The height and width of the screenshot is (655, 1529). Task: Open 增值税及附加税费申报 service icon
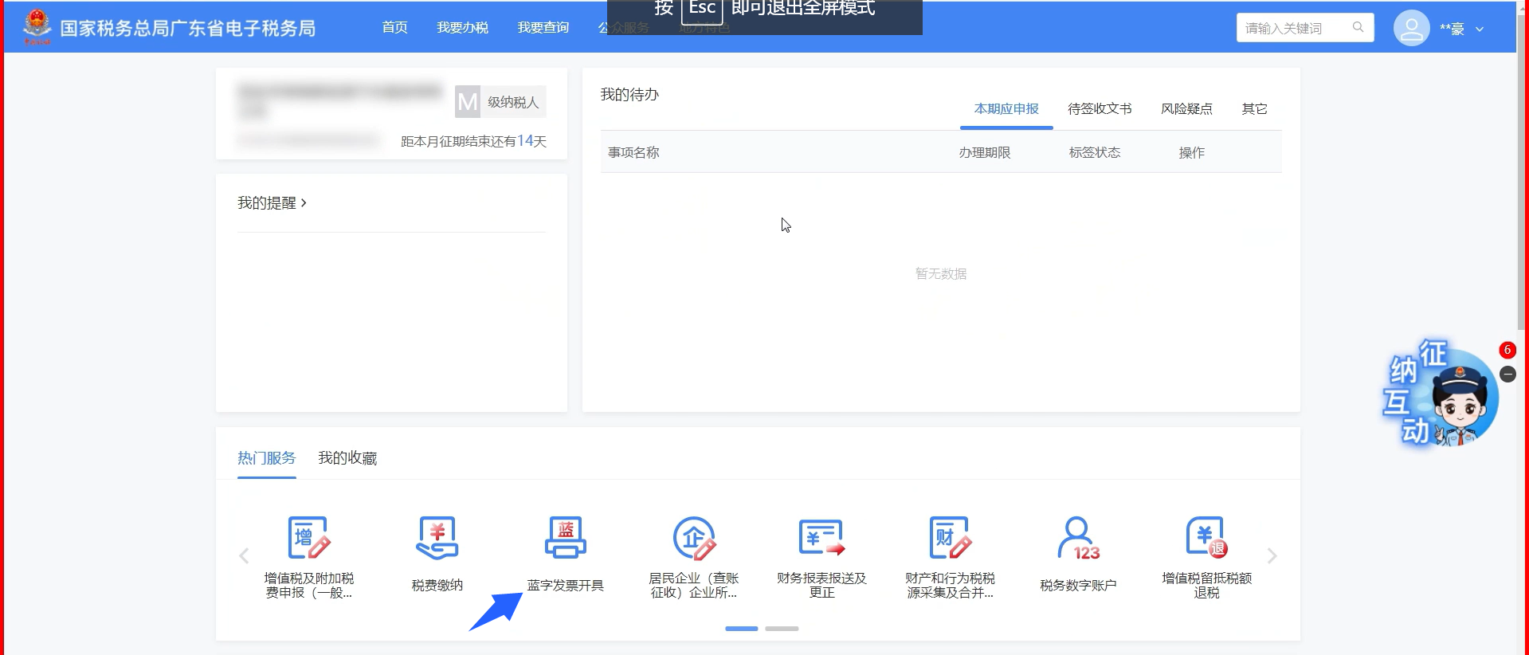click(x=309, y=538)
